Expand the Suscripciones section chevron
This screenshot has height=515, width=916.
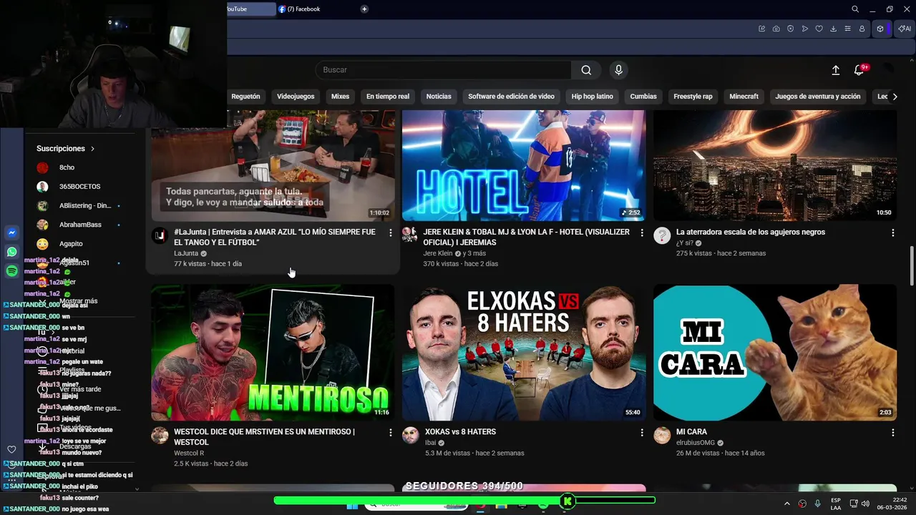(92, 149)
